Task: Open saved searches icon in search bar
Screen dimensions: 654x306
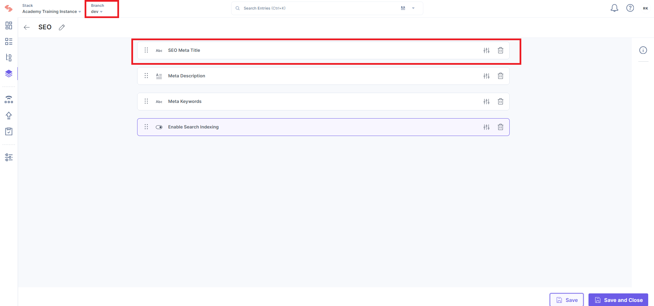Action: tap(403, 8)
